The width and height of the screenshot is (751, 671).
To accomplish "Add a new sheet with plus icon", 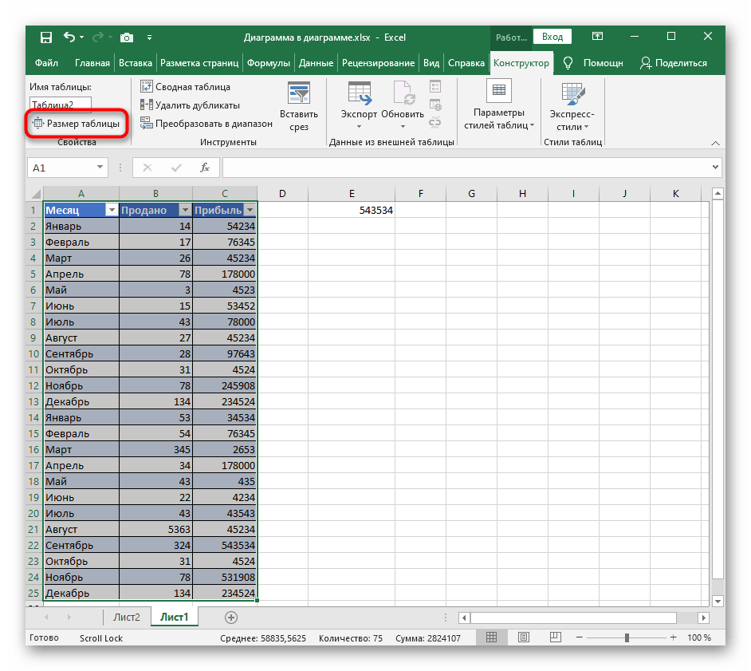I will 231,617.
